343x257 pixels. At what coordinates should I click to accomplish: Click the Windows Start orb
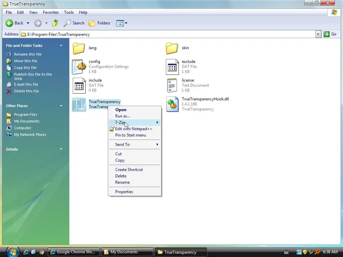pos(12,252)
